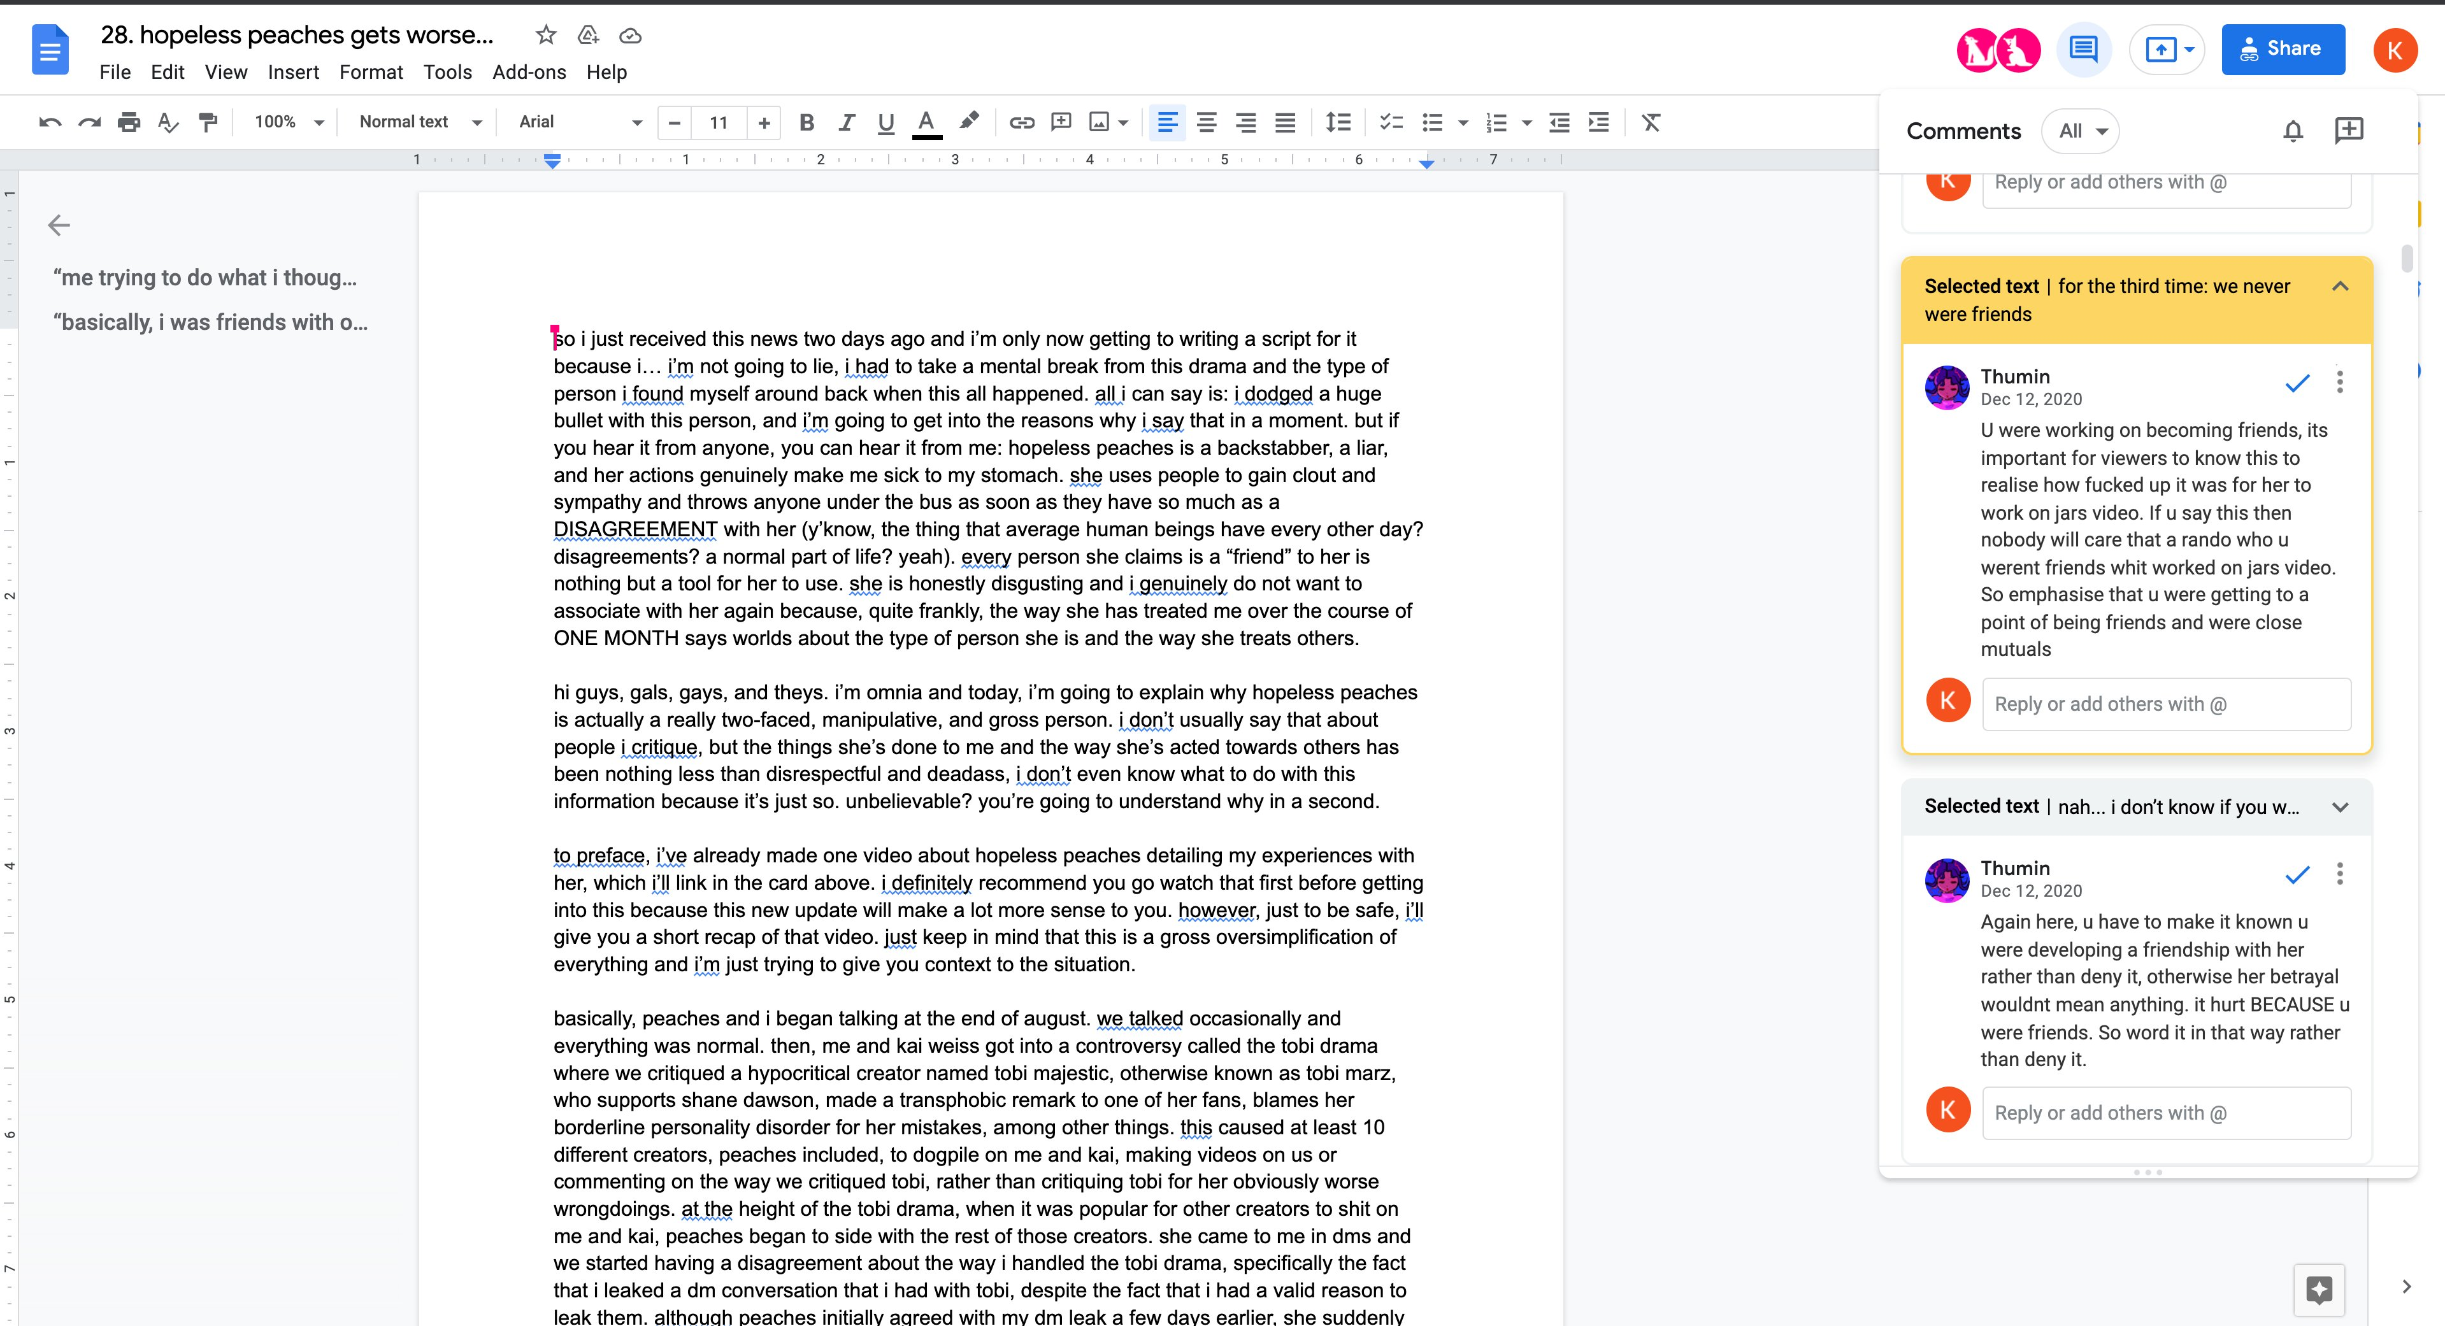Insert a bulleted list
The width and height of the screenshot is (2445, 1326).
(1432, 122)
